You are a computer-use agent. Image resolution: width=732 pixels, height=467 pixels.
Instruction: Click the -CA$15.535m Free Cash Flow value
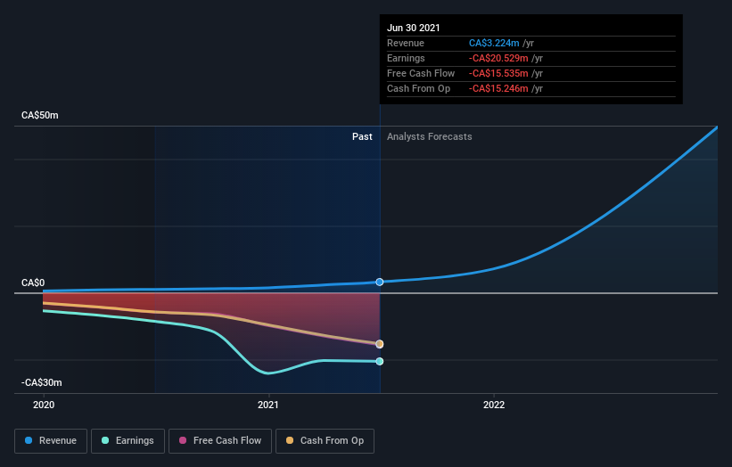click(x=500, y=73)
